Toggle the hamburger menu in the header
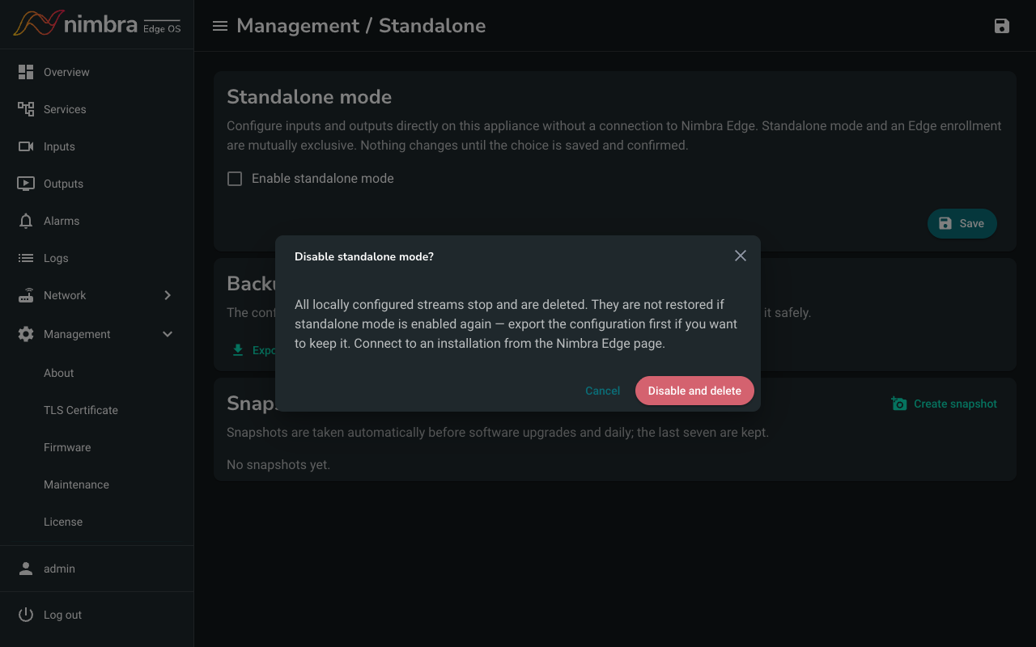Viewport: 1036px width, 647px height. (219, 26)
